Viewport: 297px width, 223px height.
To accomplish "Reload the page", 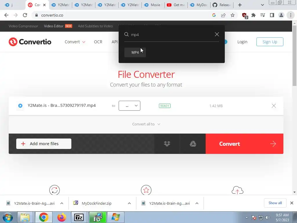I will [25, 15].
